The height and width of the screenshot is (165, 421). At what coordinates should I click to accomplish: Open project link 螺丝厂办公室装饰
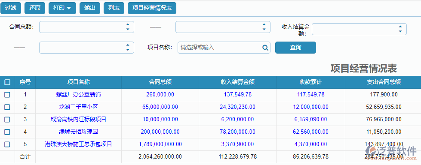pos(78,94)
